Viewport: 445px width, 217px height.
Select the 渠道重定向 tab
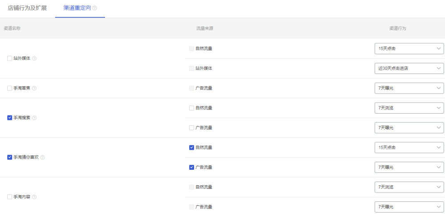point(77,8)
